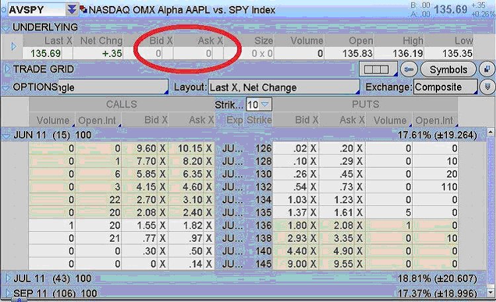The height and width of the screenshot is (302, 496).
Task: Click the double-chevron expand icon beside Exchange
Action: coord(487,87)
